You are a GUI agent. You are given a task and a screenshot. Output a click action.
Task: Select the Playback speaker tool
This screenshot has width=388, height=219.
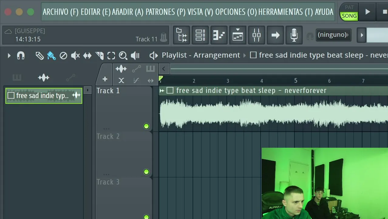coord(135,56)
